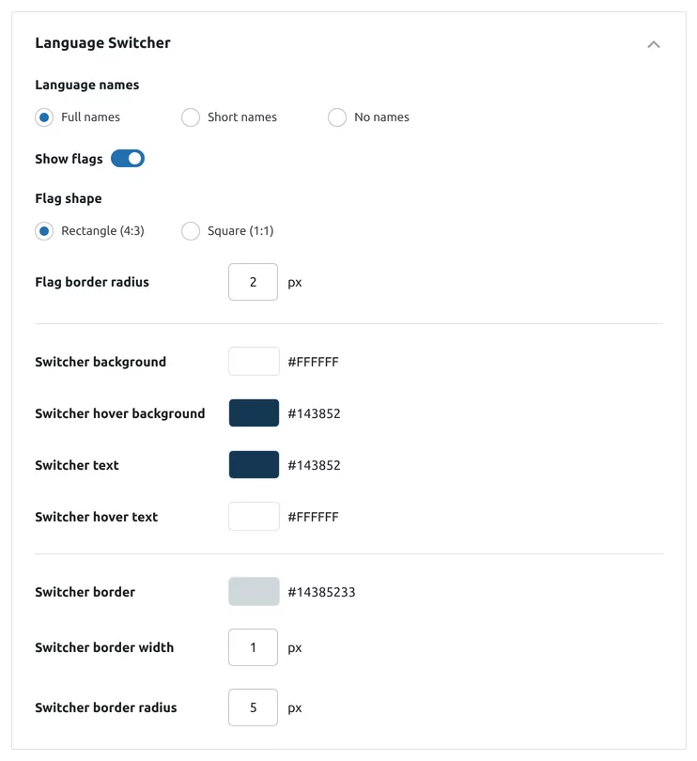This screenshot has width=697, height=761.
Task: Click the Flag border radius input field
Action: click(x=253, y=282)
